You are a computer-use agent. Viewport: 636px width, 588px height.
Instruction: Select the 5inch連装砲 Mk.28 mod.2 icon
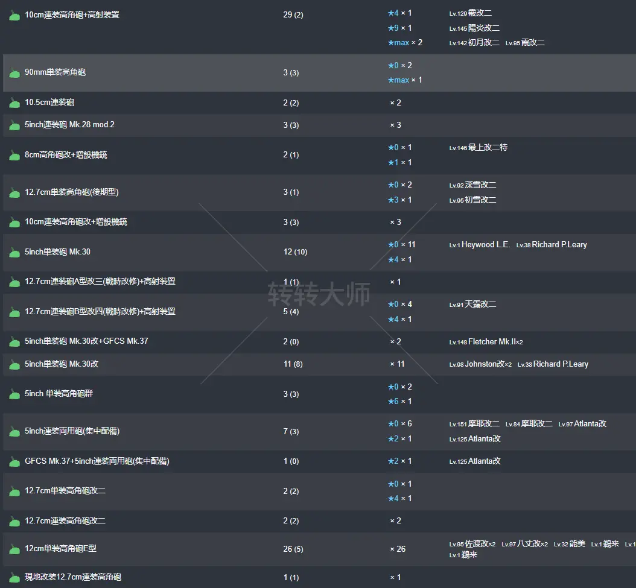tap(14, 125)
